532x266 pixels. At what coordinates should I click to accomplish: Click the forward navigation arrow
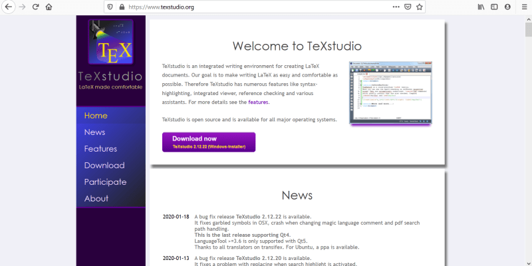coord(23,7)
